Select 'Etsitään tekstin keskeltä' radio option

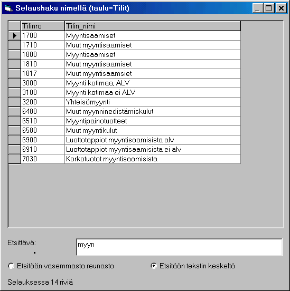pos(154,266)
